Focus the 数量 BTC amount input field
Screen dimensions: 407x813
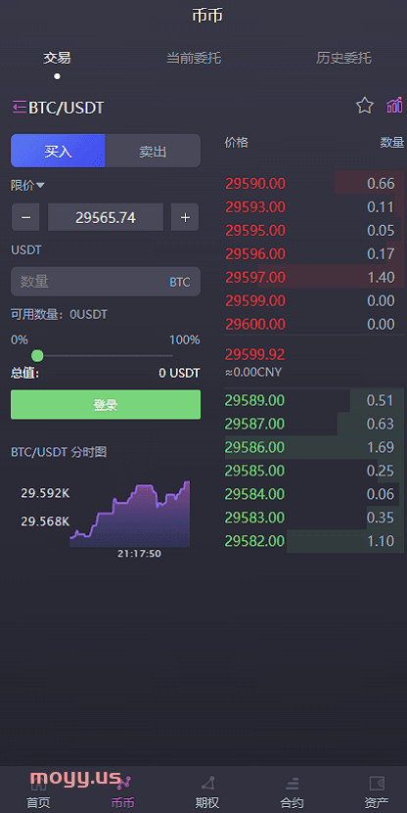click(106, 282)
